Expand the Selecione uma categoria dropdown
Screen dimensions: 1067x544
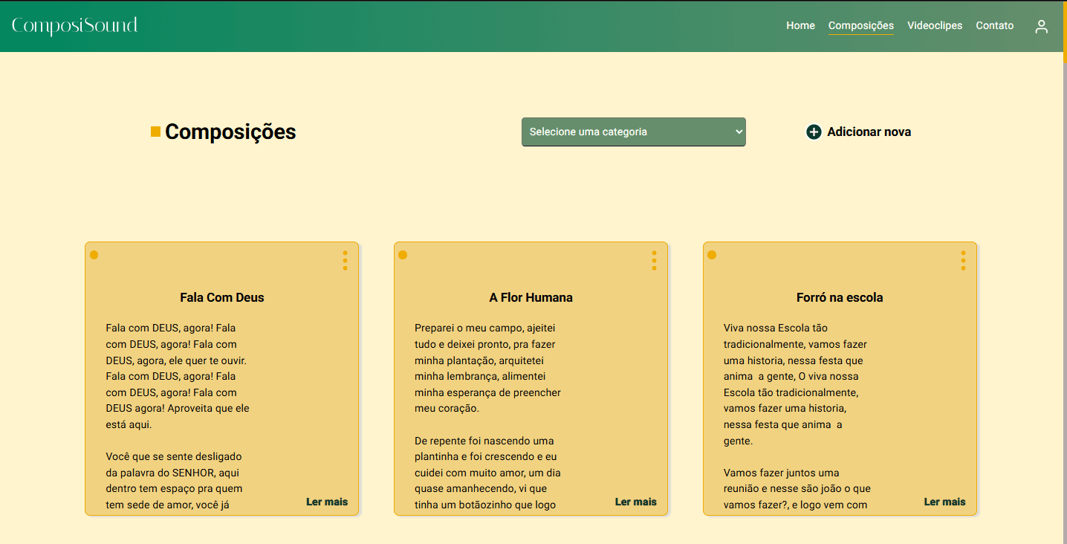633,132
